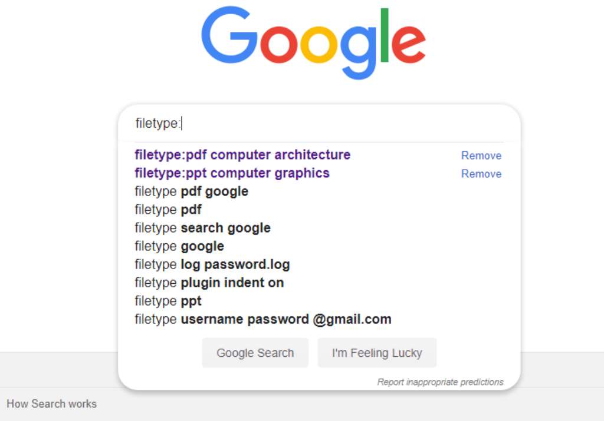
Task: Remove the 'ppt computer graphics' history entry
Action: coord(481,174)
